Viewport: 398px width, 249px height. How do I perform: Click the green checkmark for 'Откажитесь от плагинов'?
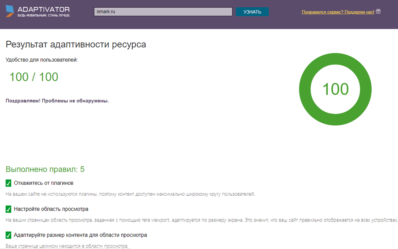(x=8, y=183)
